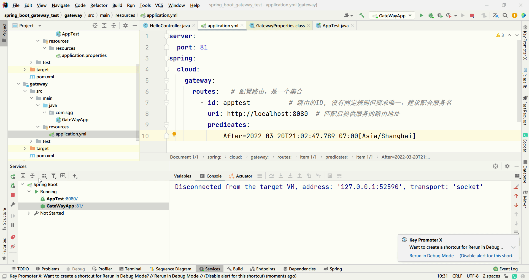Expand the test folder under gateway src
The image size is (529, 280).
click(x=31, y=141)
